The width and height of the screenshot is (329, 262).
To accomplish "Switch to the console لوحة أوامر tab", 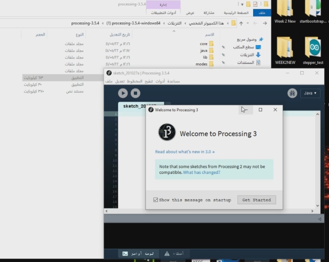I will (x=138, y=254).
